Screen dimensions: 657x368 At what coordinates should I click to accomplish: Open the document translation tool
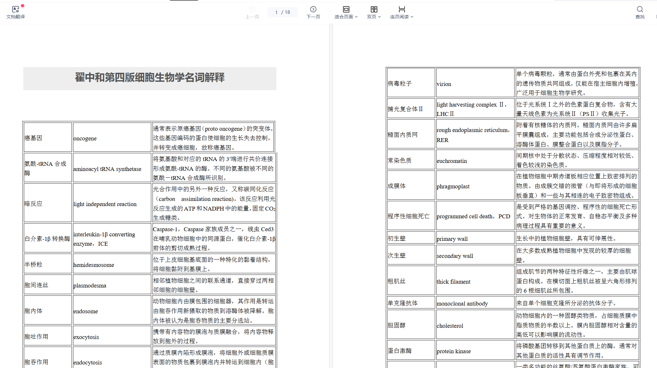(x=15, y=10)
